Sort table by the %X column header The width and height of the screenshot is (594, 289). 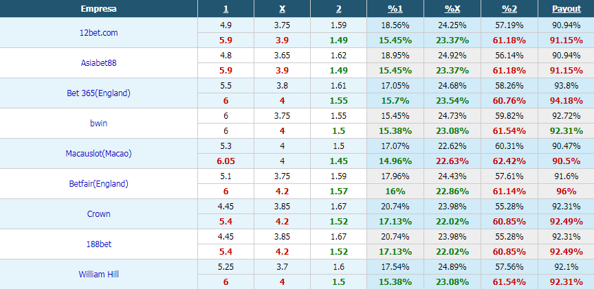[x=452, y=9]
